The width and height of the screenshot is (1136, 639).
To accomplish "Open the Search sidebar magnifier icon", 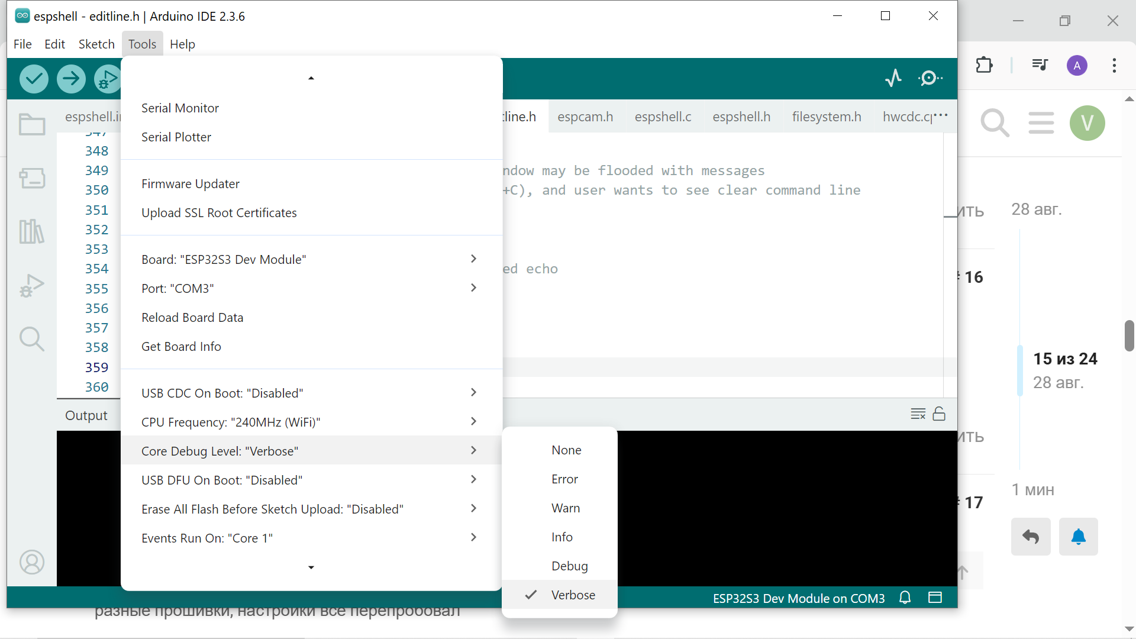I will (x=32, y=339).
